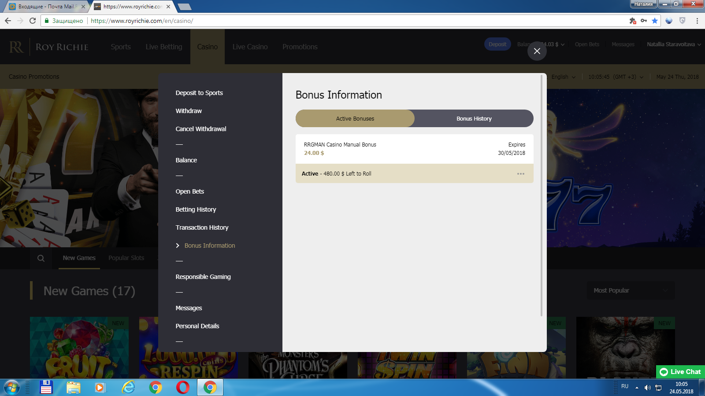Screen dimensions: 705x396
Task: Expand the Natallia Staravoitava account dropdown
Action: (673, 44)
